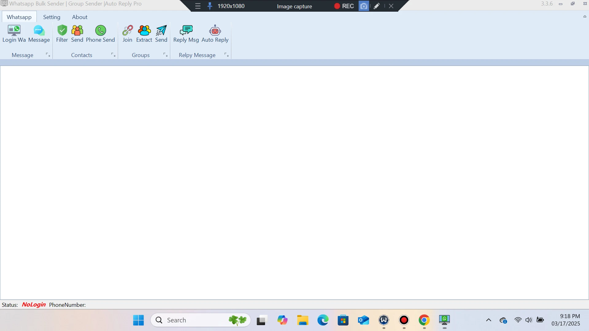Open Groups Send paper plane tool
This screenshot has width=589, height=331.
point(161,34)
